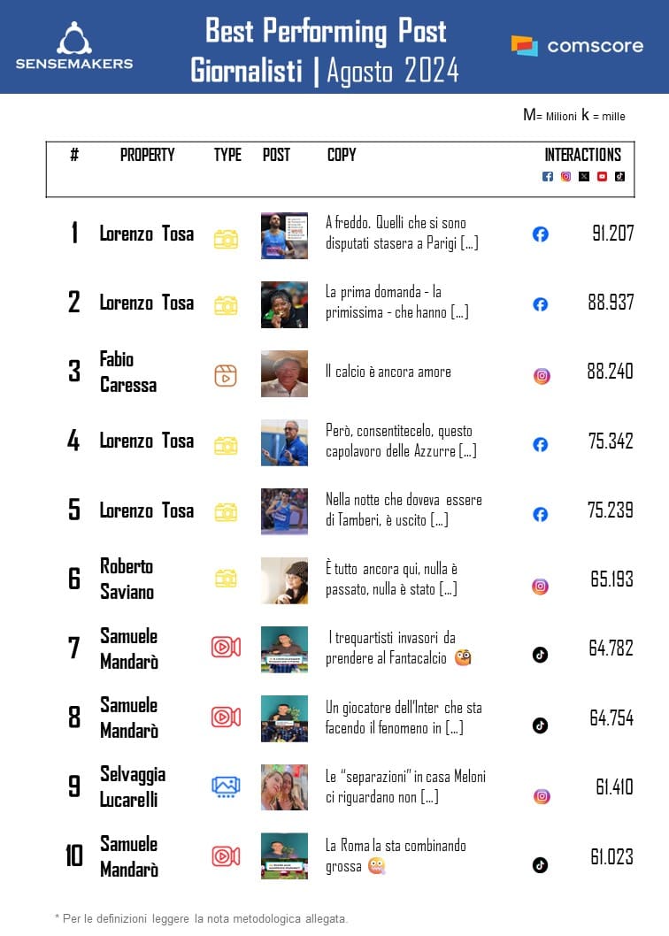This screenshot has width=669, height=936.
Task: Click the Facebook icon in row 1
Action: (x=541, y=234)
